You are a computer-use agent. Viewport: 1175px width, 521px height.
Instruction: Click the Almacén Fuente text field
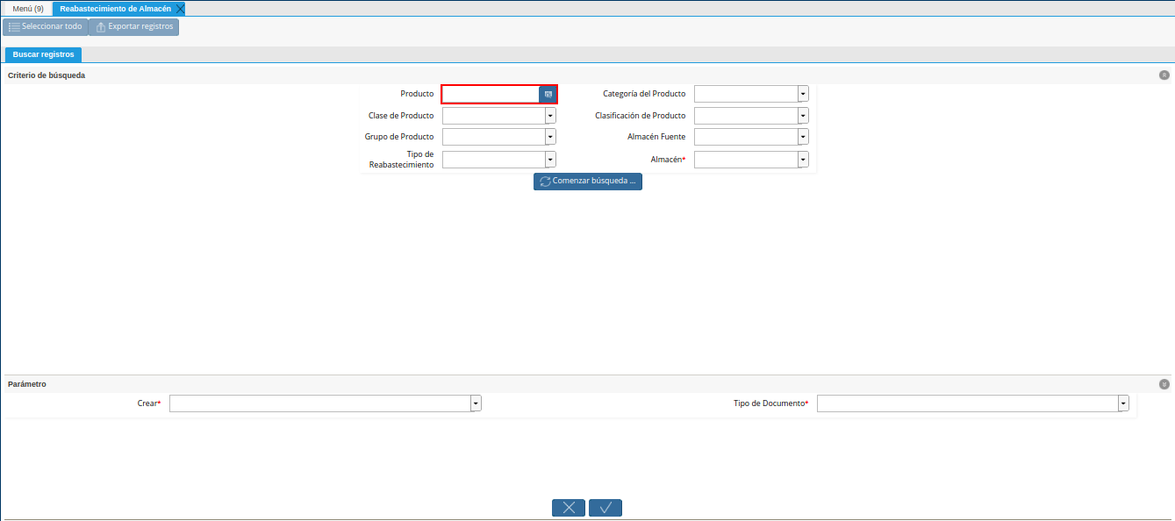746,138
